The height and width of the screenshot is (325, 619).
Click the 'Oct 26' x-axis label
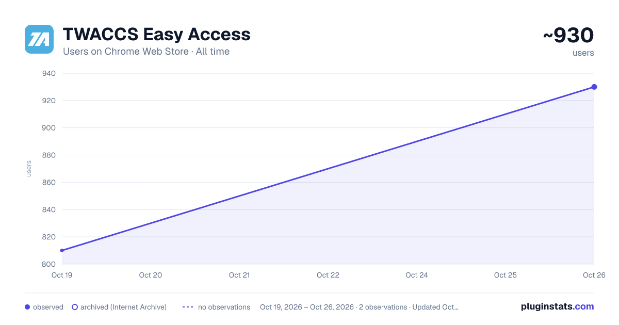coord(594,275)
